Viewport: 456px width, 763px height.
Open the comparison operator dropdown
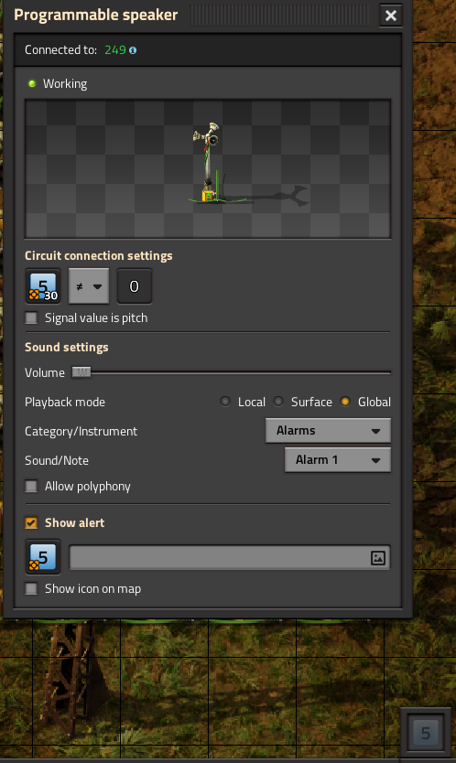89,286
